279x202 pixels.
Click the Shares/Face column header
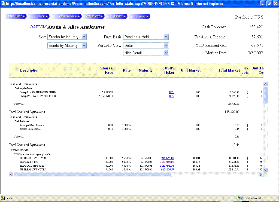(107, 71)
